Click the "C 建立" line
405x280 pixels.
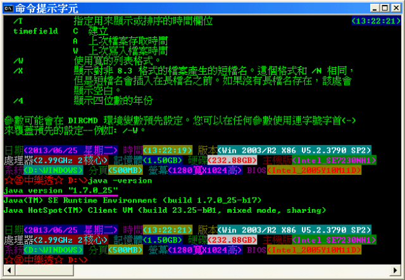pos(90,31)
